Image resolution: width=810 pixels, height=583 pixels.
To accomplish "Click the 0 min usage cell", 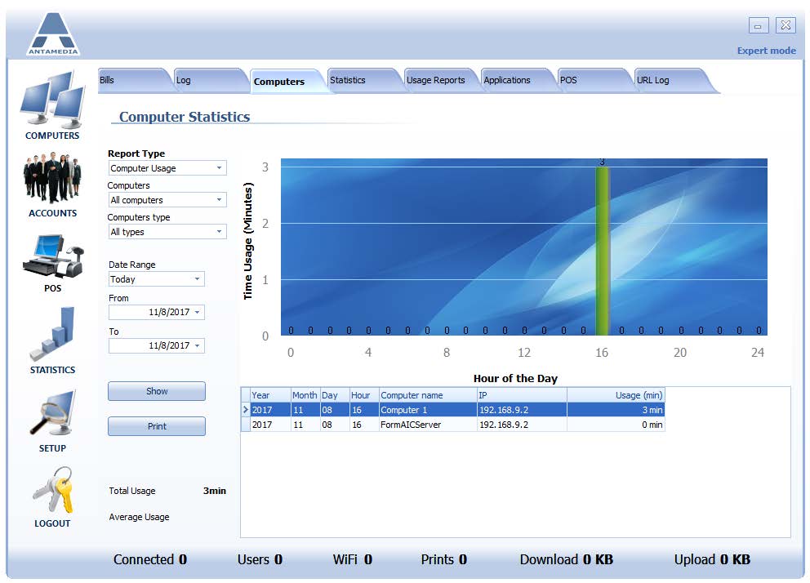I will (x=616, y=425).
